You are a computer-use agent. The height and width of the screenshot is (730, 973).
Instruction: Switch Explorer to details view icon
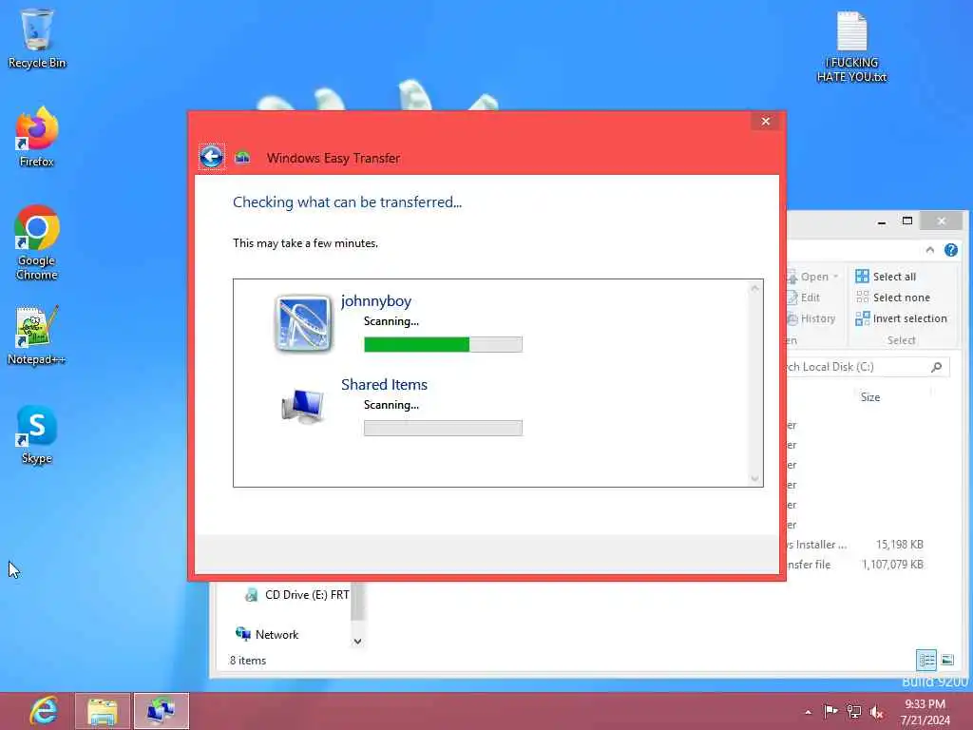tap(926, 660)
